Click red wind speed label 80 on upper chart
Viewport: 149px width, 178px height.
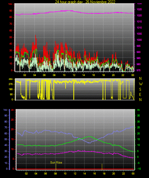pyautogui.click(x=11, y=17)
